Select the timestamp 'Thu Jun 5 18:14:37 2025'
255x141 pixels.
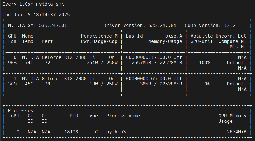[36, 15]
